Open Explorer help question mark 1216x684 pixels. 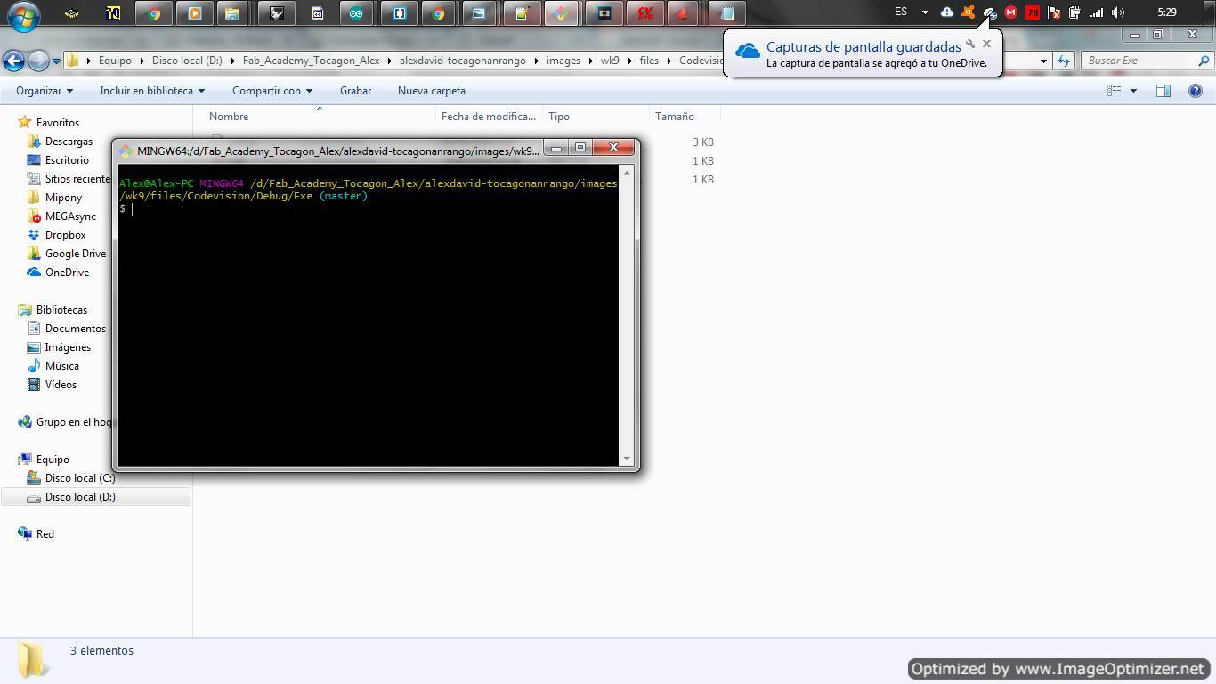pos(1196,91)
